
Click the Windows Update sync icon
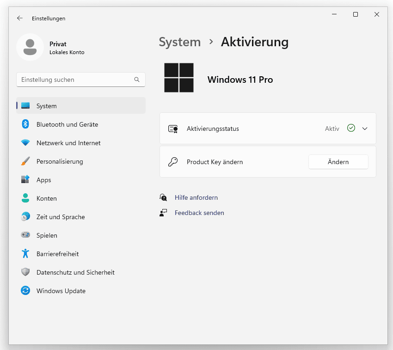(25, 290)
